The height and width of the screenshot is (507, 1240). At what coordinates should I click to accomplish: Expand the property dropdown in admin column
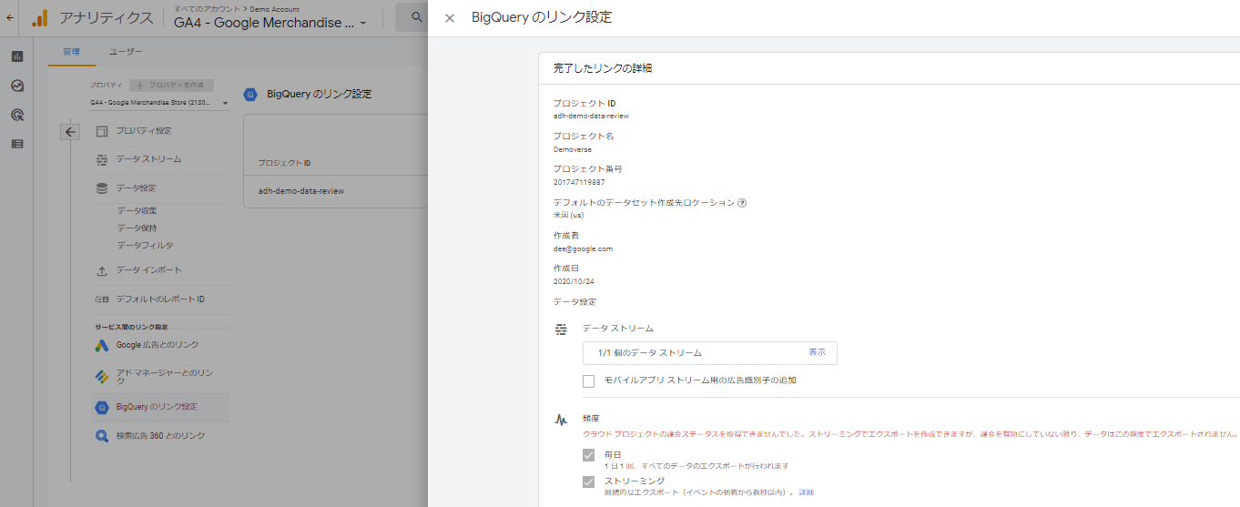pyautogui.click(x=225, y=103)
